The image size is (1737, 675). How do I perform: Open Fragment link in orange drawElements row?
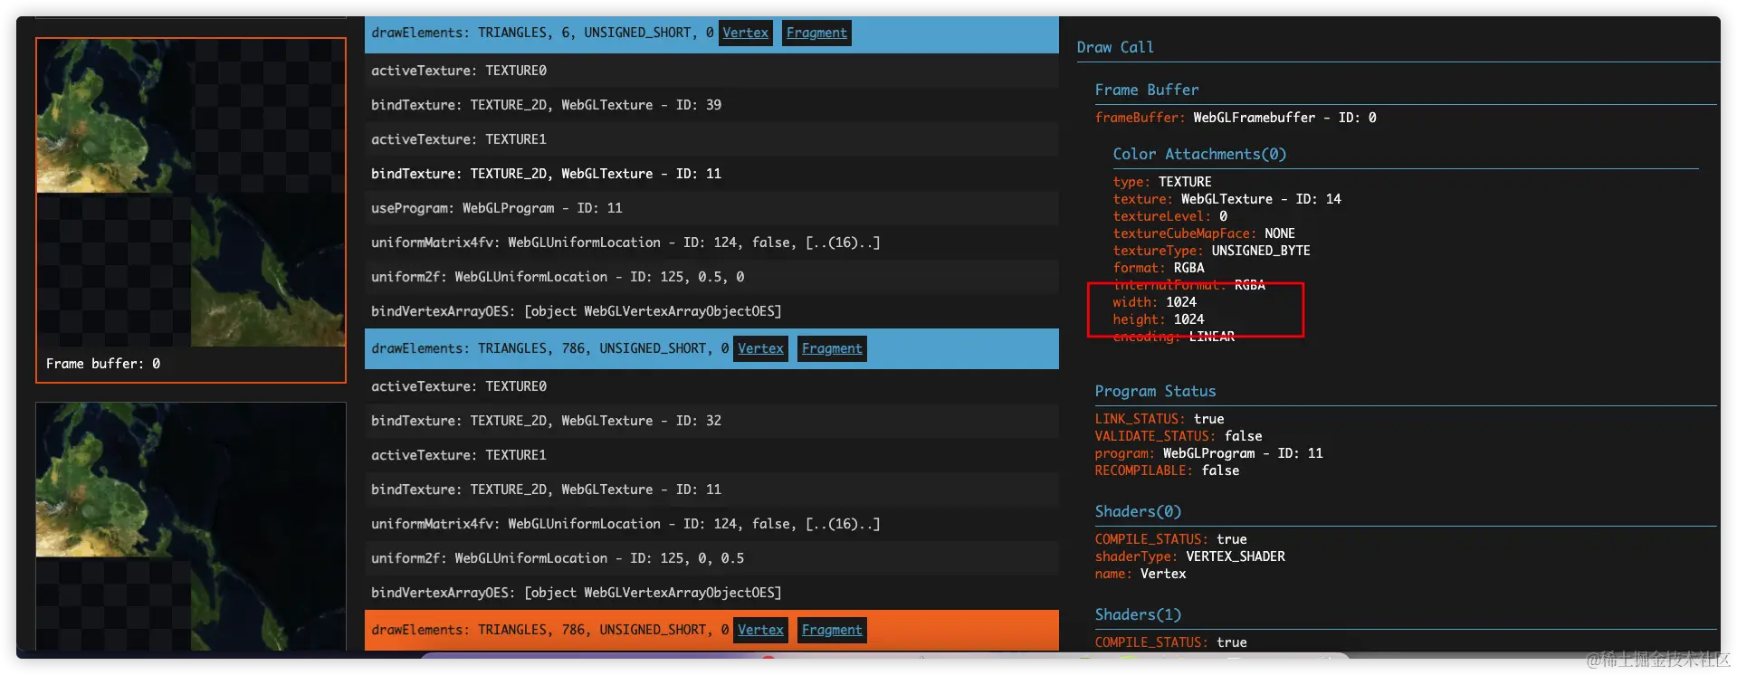pyautogui.click(x=832, y=630)
